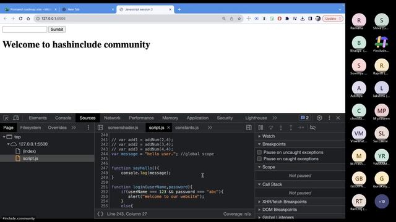The image size is (396, 222).
Task: Click the Sumbit button on the page
Action: coord(57,30)
